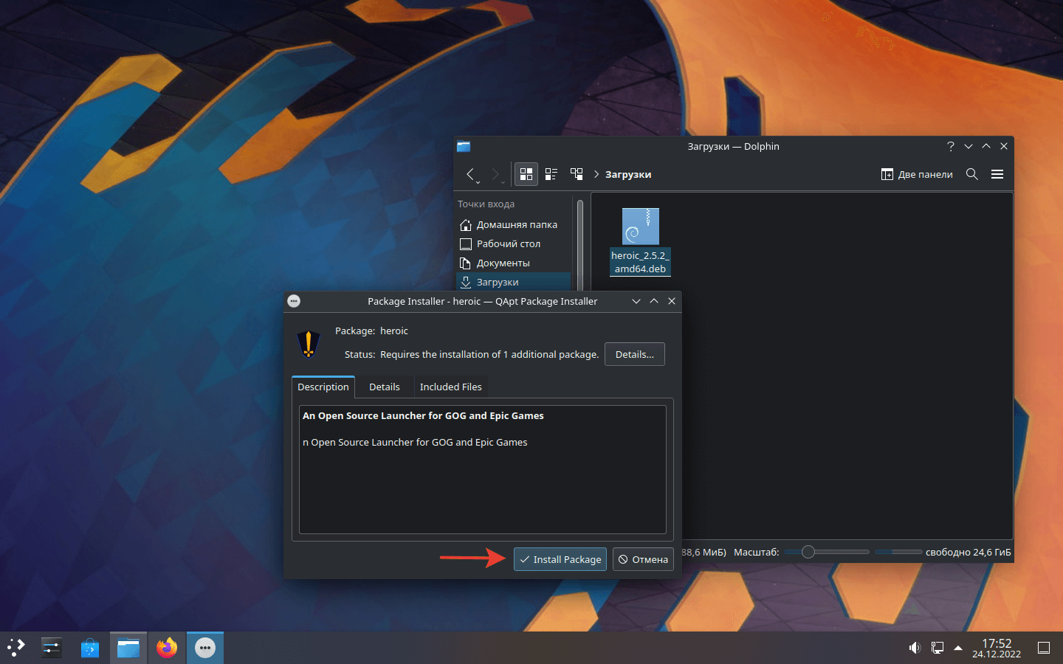Maximize the Dolphin window
Image resolution: width=1063 pixels, height=664 pixels.
point(986,146)
